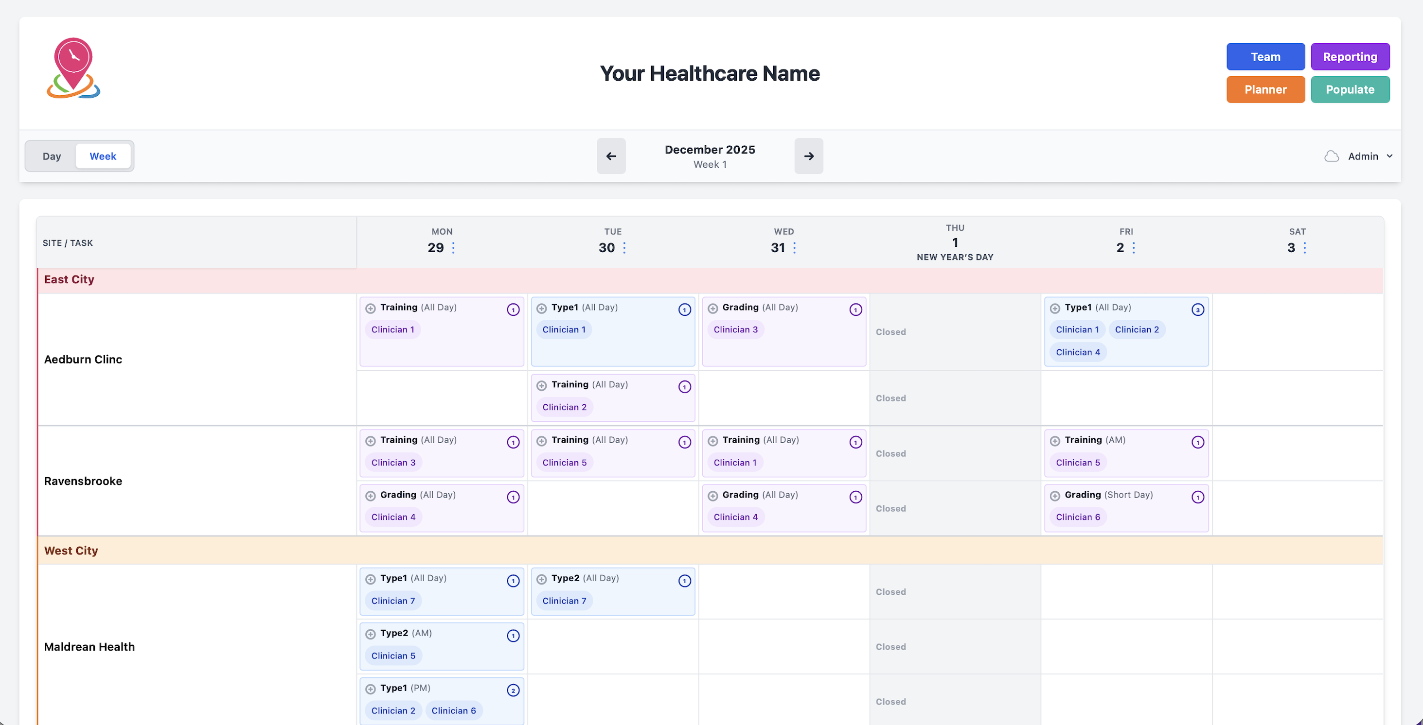Click the count badge on Friday's Type1 card
This screenshot has height=725, width=1423.
[x=1198, y=310]
